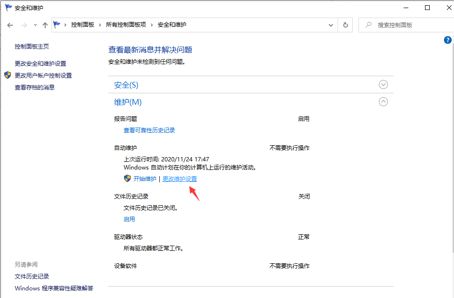Click the flag icon in the title bar
The image size is (454, 298).
pos(7,8)
